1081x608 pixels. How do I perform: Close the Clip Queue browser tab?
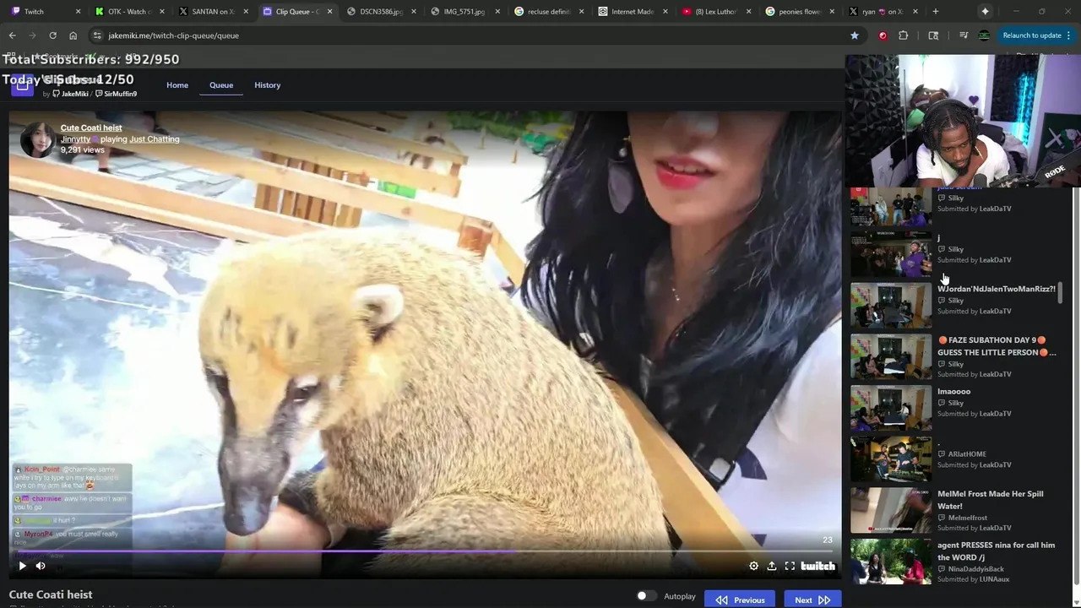[329, 12]
